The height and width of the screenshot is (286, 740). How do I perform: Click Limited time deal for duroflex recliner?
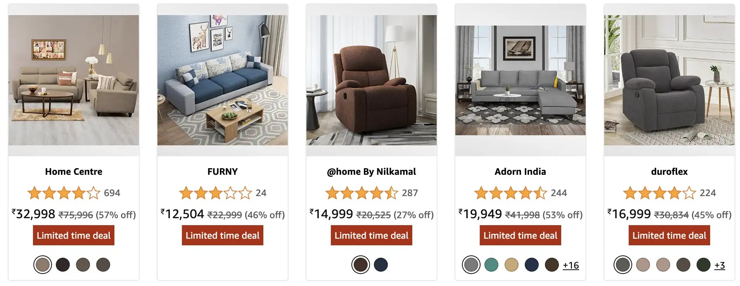(x=668, y=235)
